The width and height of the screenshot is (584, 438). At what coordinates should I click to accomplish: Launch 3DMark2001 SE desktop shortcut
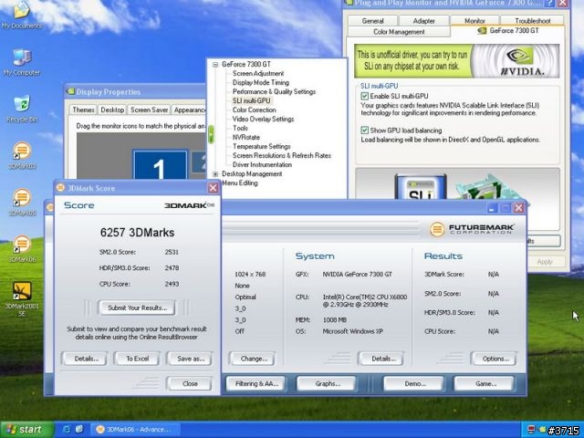tap(22, 298)
